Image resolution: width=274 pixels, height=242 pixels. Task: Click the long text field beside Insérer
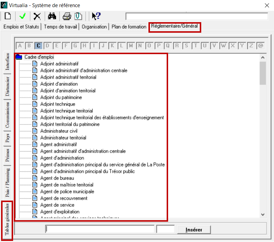100,230
